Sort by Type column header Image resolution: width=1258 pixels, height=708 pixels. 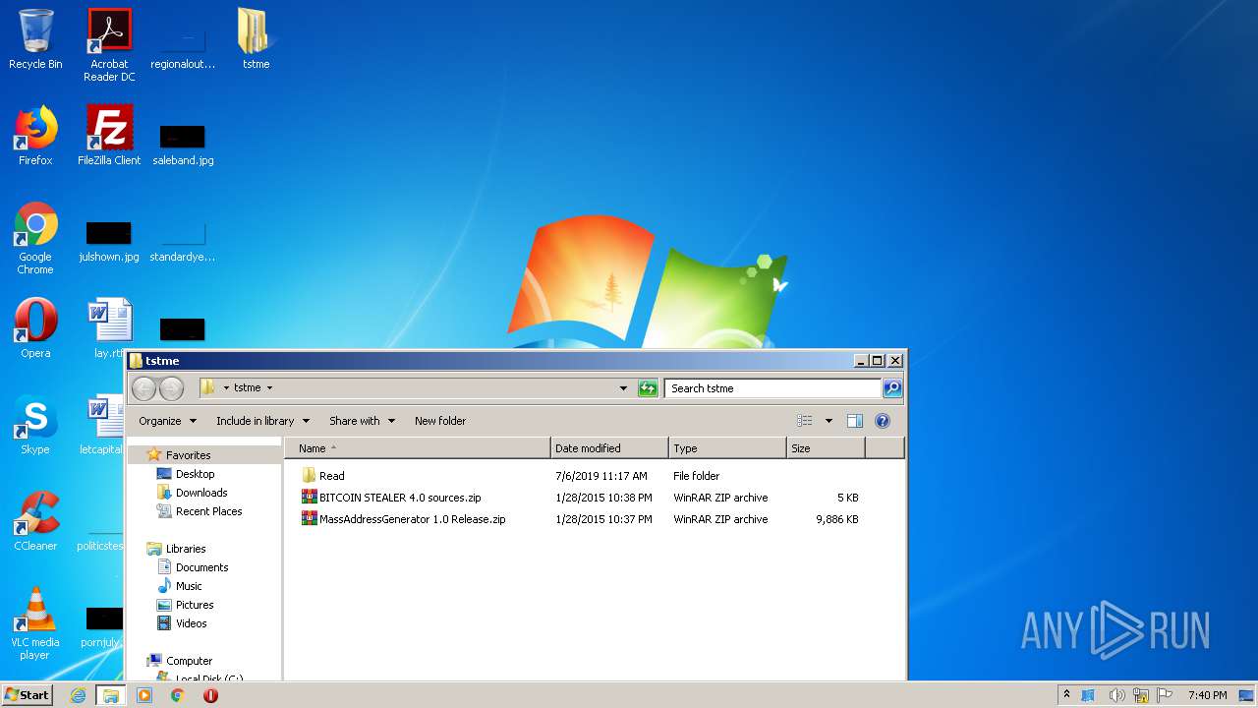727,448
